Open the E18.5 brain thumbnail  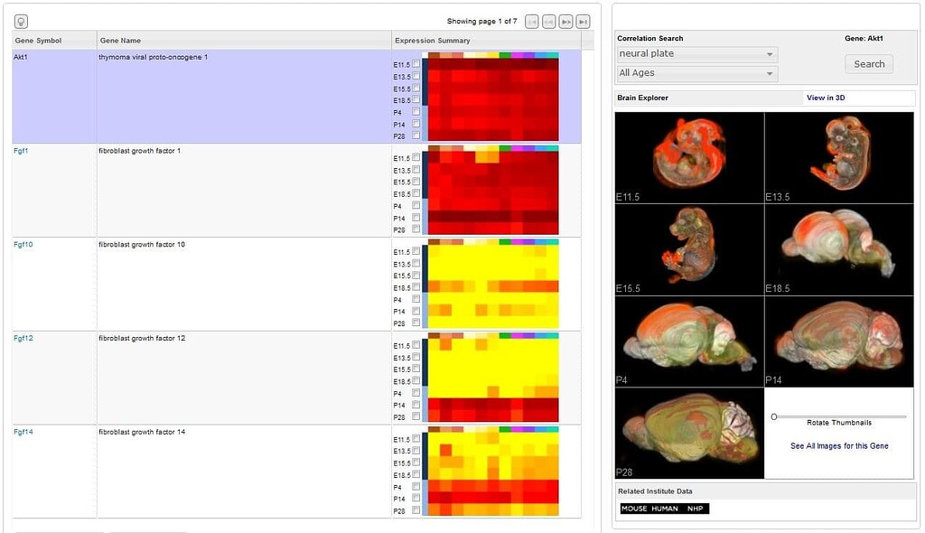(x=839, y=249)
